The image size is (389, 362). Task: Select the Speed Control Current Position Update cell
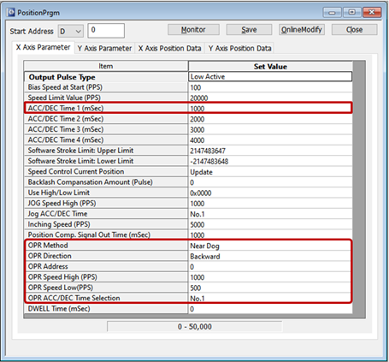click(270, 172)
